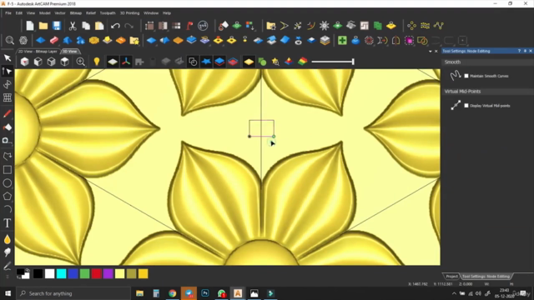Open the Toolpath menu
Viewport: 534px width, 300px height.
coord(108,13)
